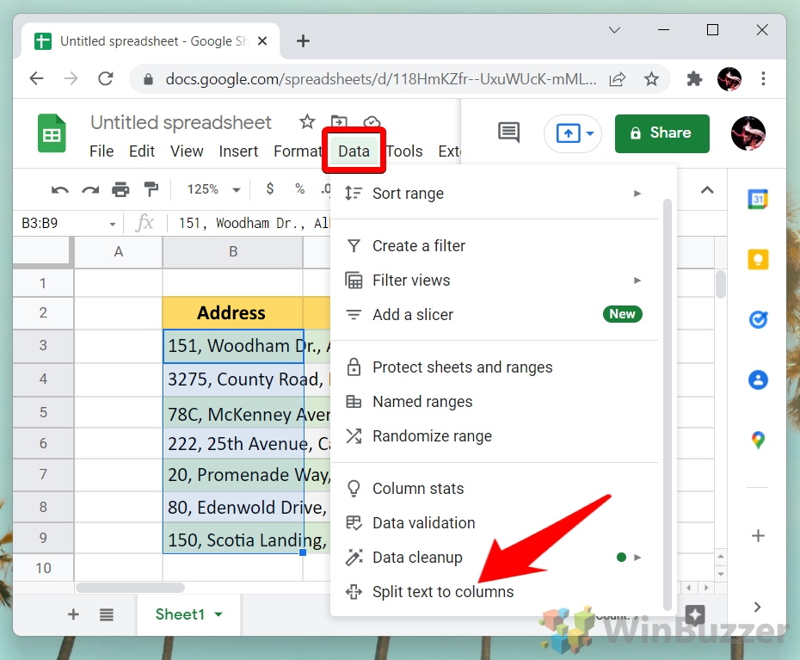Click the print icon
800x660 pixels.
pyautogui.click(x=120, y=189)
